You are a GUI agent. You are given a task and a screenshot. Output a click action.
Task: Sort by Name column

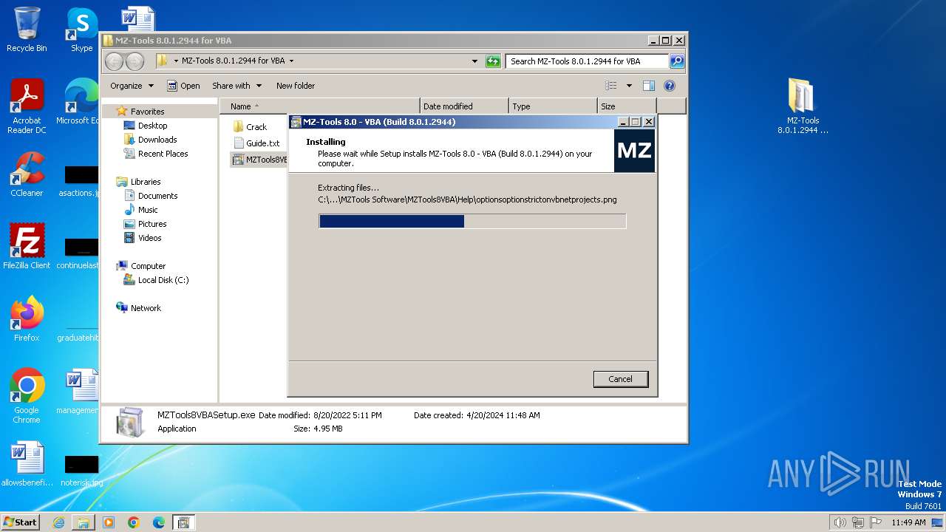coord(319,106)
